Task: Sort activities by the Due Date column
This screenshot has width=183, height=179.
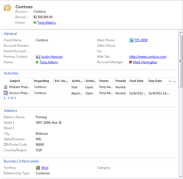Action: pos(155,81)
